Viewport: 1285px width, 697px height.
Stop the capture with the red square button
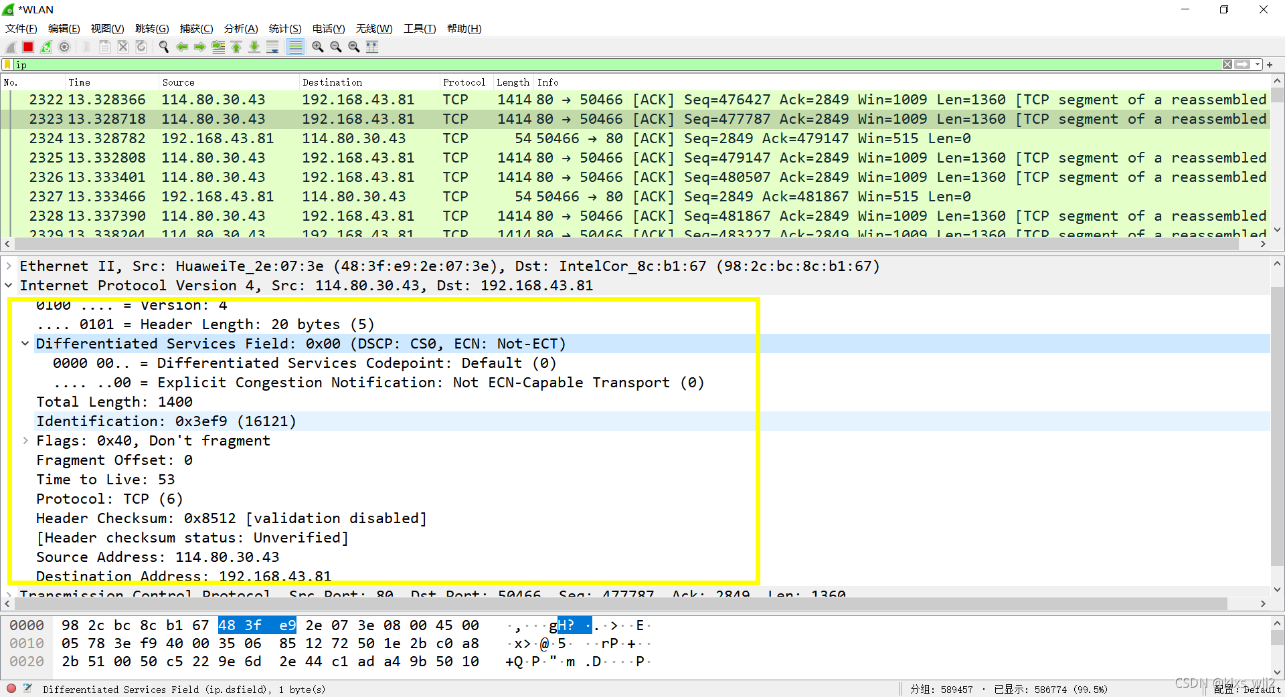(x=28, y=47)
